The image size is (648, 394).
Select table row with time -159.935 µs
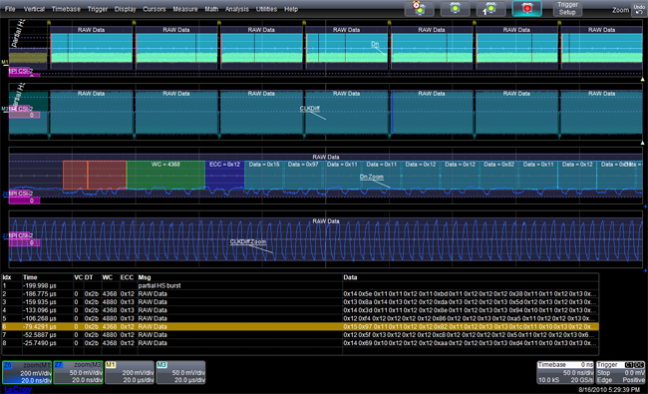tap(300, 302)
